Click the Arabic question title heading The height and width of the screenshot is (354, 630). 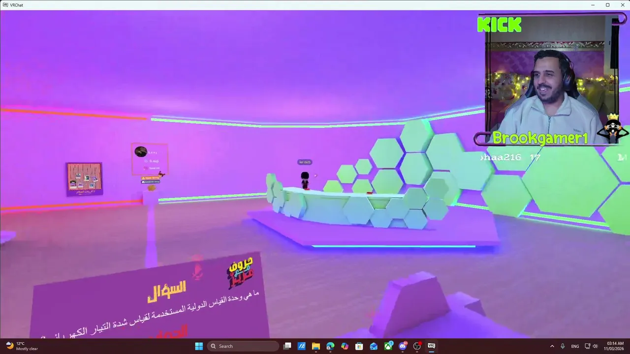pyautogui.click(x=167, y=291)
